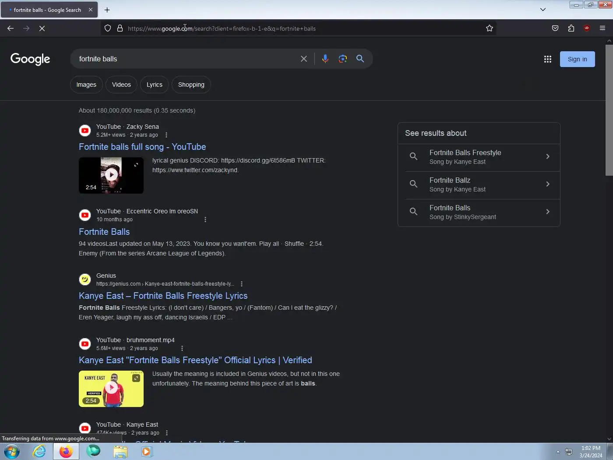
Task: Play bruhmoment.mp4 video thumbnail
Action: tap(111, 389)
